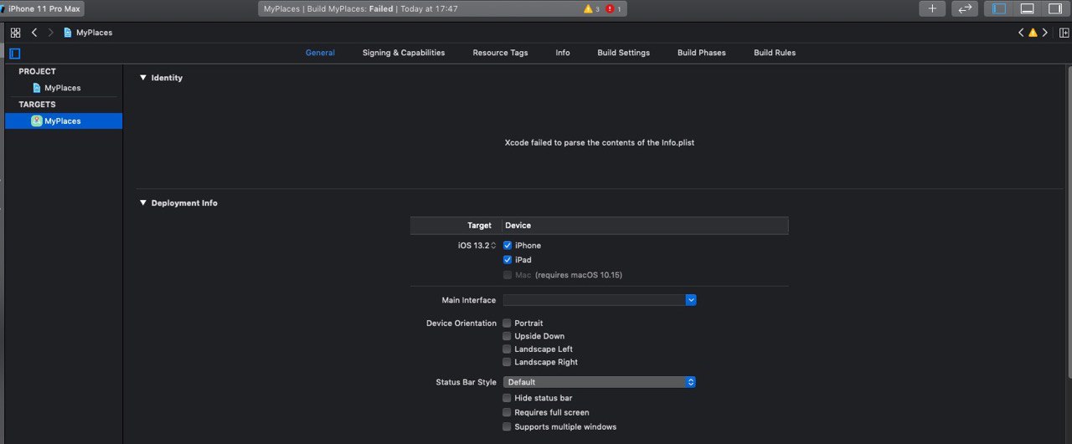Click the warning icon in the jump bar
The image size is (1072, 444).
click(x=1033, y=33)
